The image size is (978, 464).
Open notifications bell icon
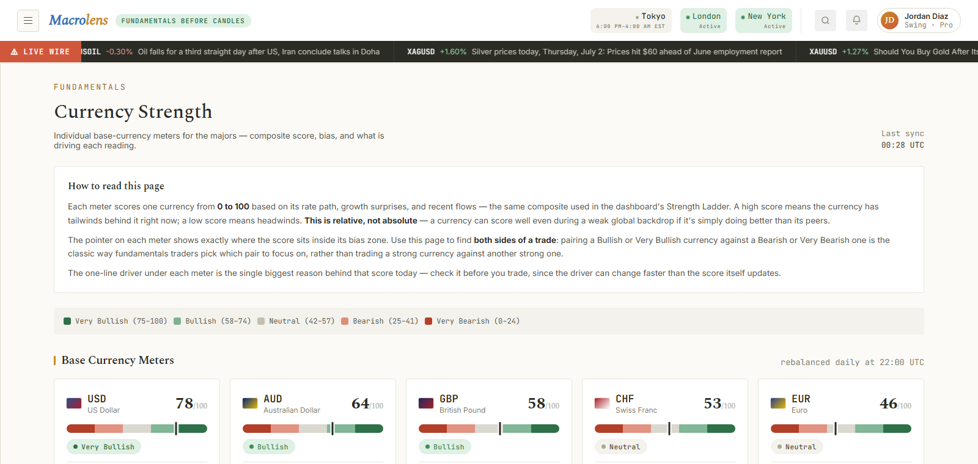coord(856,21)
